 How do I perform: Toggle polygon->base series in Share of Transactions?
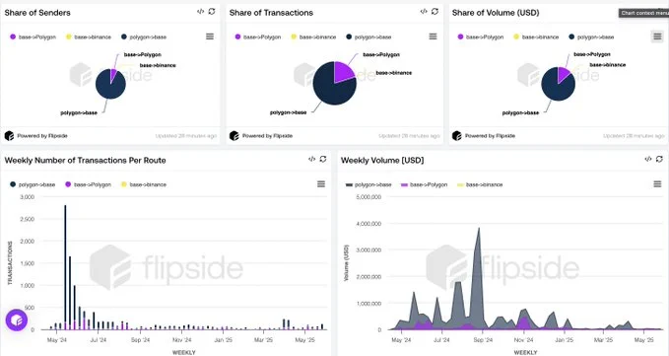(x=369, y=37)
